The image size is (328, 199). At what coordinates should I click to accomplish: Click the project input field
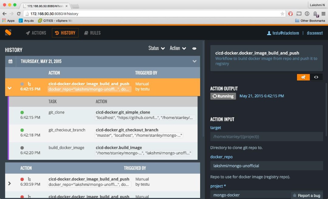(x=250, y=195)
